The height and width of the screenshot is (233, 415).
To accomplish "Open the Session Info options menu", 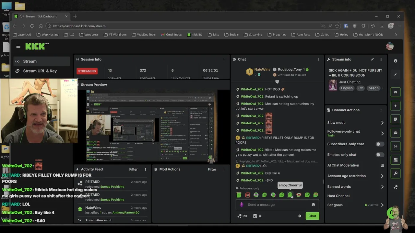I will [x=224, y=59].
